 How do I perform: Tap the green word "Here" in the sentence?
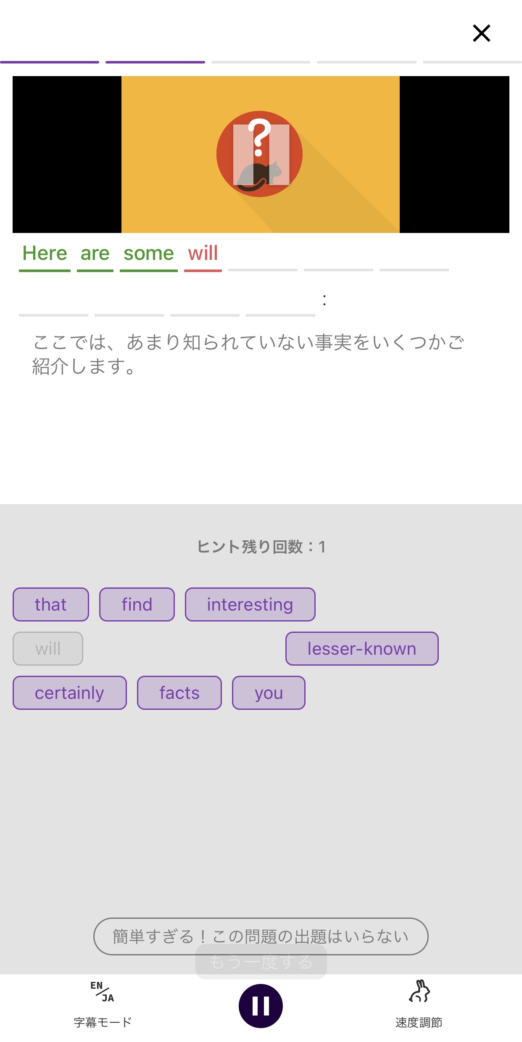(x=45, y=253)
